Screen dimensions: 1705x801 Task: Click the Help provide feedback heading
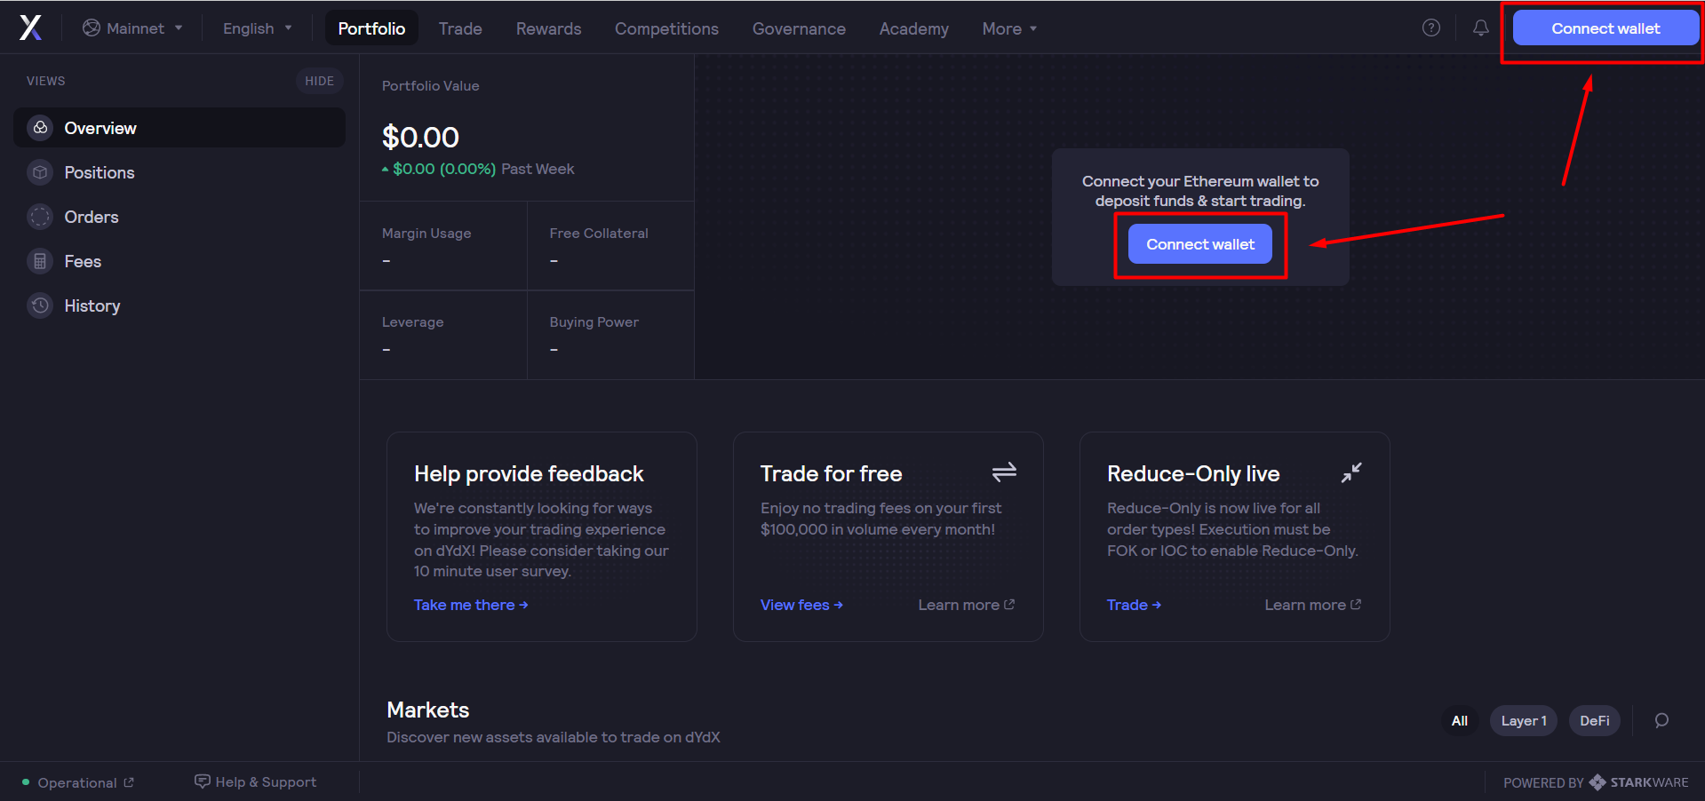click(x=529, y=473)
